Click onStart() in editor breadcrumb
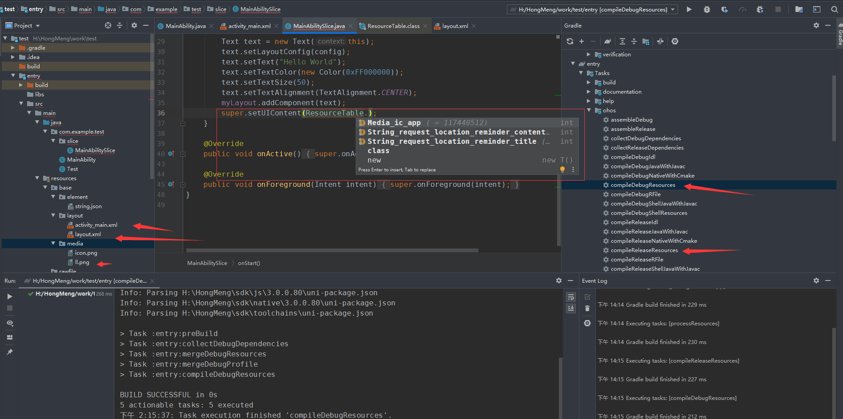 249,263
